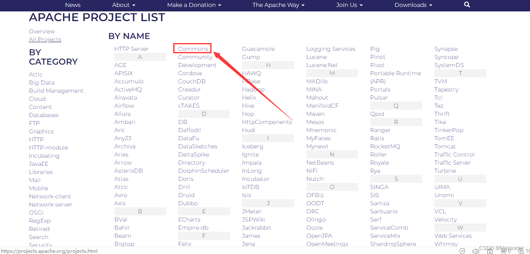530x254 pixels.
Task: Open the Guacamole project
Action: tap(258, 49)
